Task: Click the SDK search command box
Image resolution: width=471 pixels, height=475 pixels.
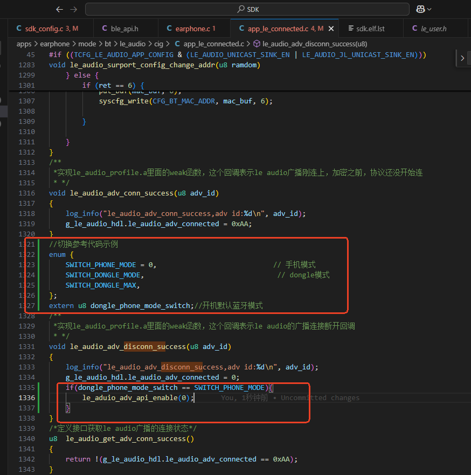Action: pos(247,9)
